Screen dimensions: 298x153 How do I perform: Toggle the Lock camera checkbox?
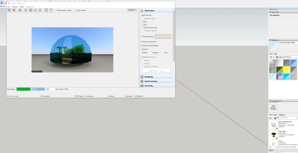(76, 10)
